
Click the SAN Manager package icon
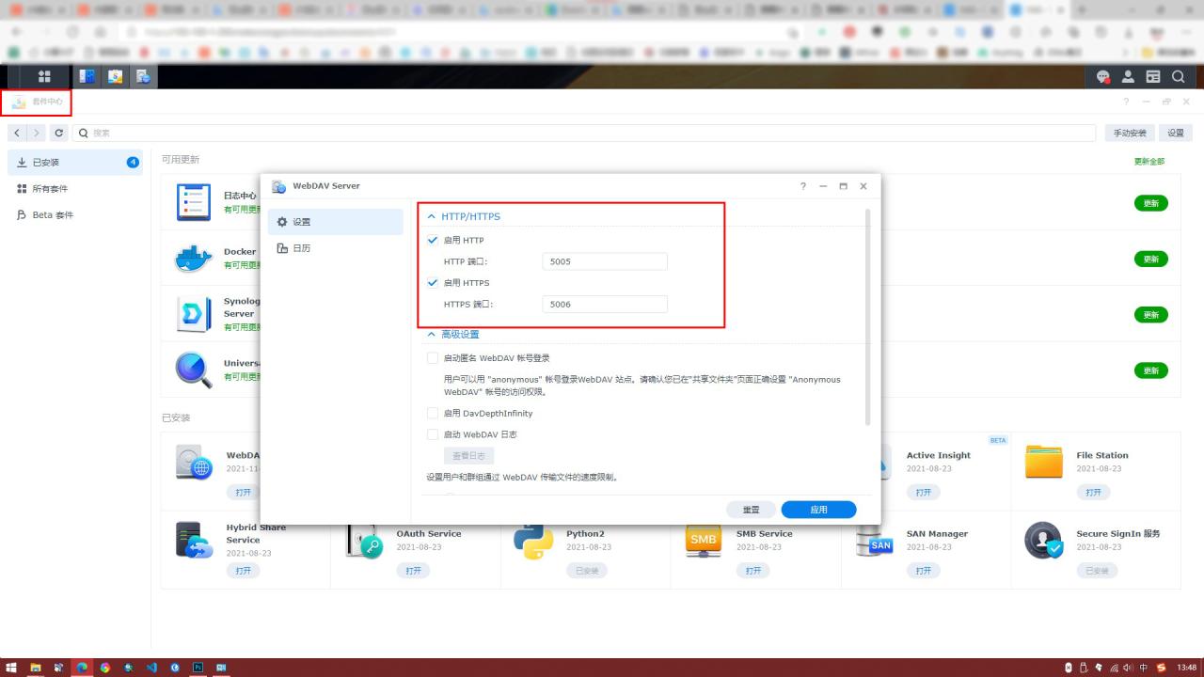coord(874,540)
